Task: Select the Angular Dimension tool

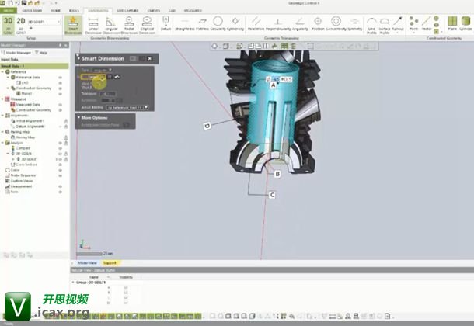Action: pyautogui.click(x=111, y=25)
